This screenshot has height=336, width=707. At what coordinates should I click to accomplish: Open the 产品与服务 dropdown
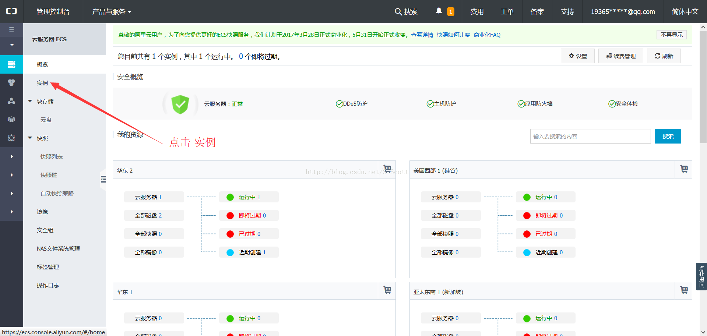coord(112,12)
